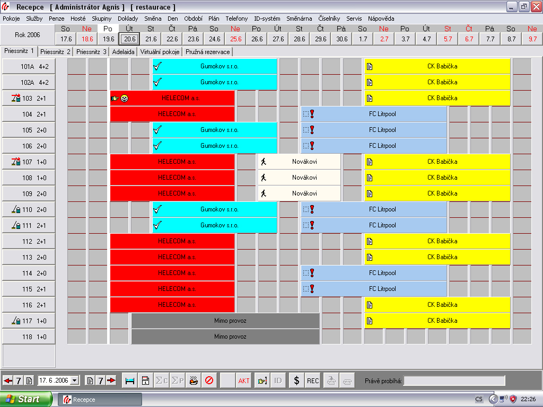Viewport: 543px width, 407px height.
Task: Select the Út 20.6 date header
Action: point(129,34)
